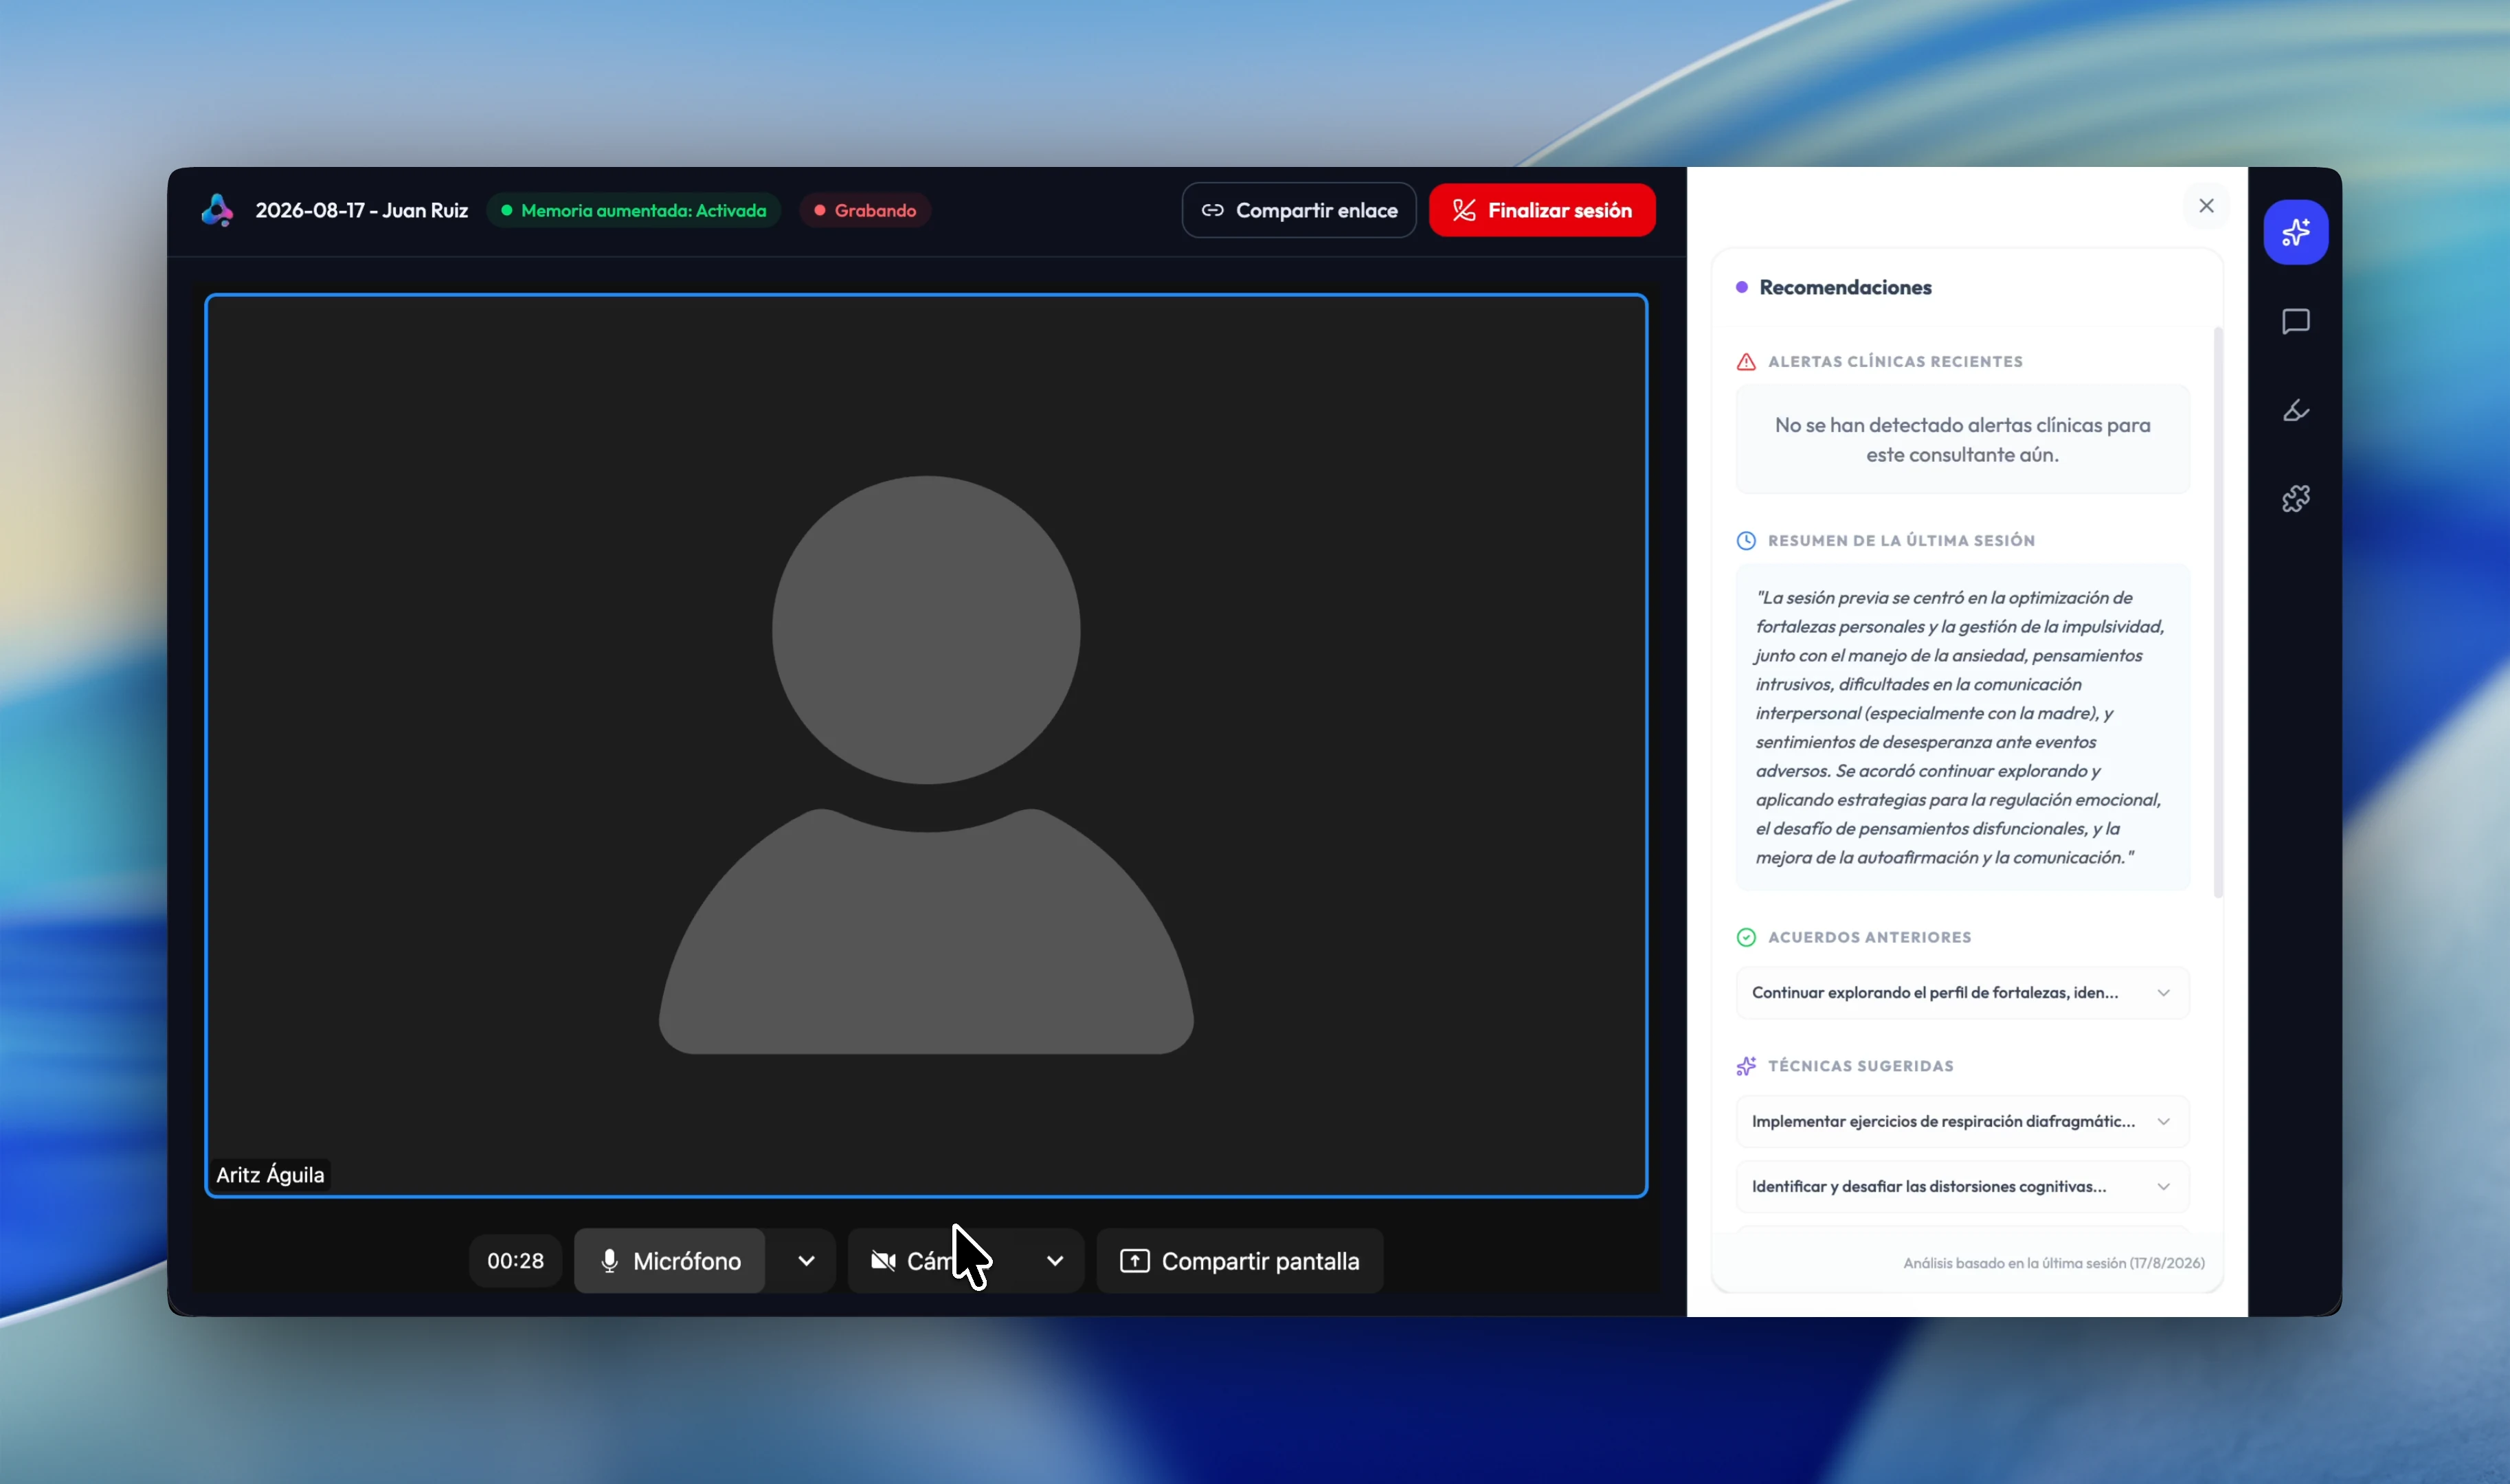Click Compartir pantalla button
The width and height of the screenshot is (2510, 1484).
click(x=1240, y=1261)
